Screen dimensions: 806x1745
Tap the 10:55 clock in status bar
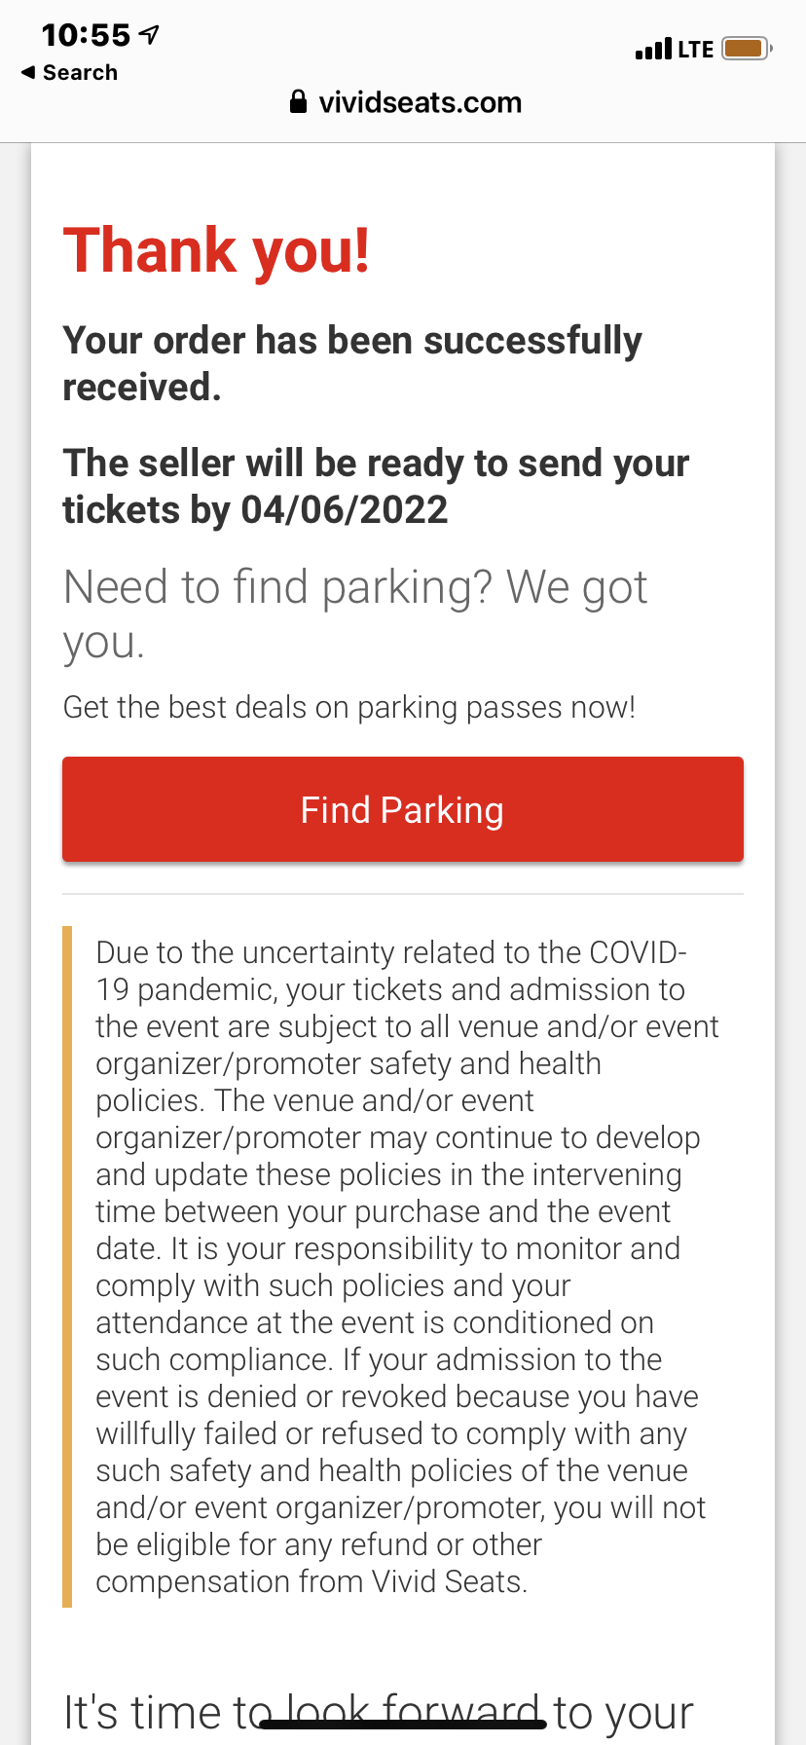tap(86, 36)
